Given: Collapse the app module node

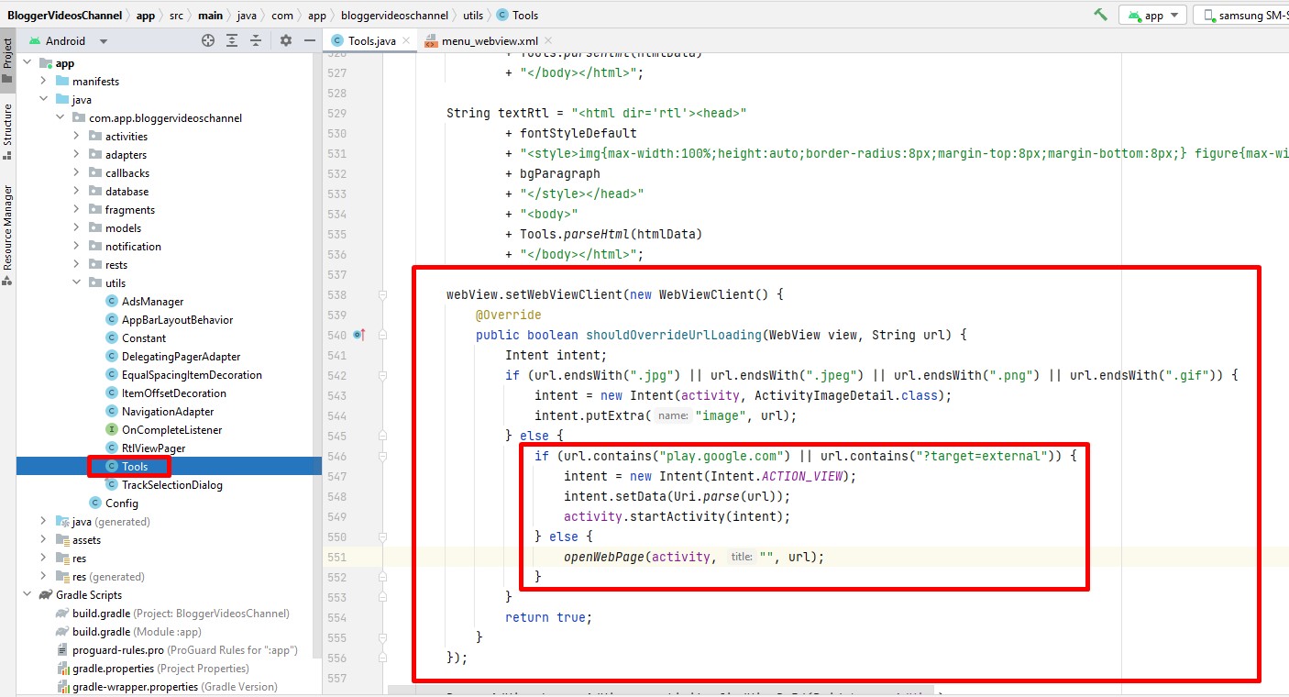Looking at the screenshot, I should pos(27,63).
